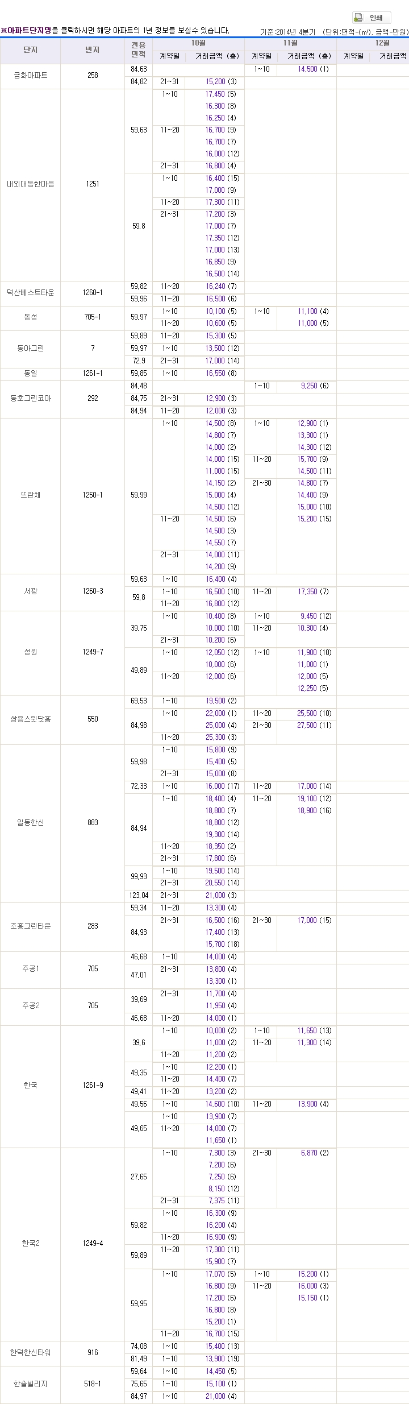This screenshot has width=409, height=1404.
Task: Select the 일동한신 complex name
Action: (31, 822)
